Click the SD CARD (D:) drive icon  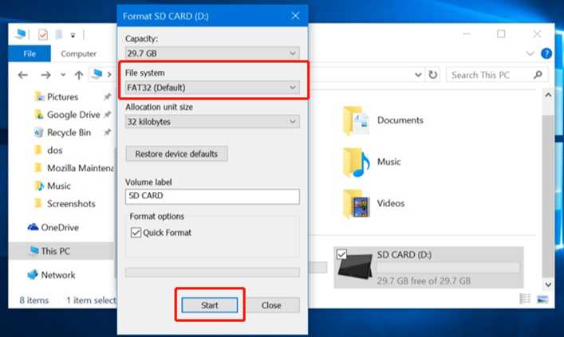pyautogui.click(x=356, y=268)
